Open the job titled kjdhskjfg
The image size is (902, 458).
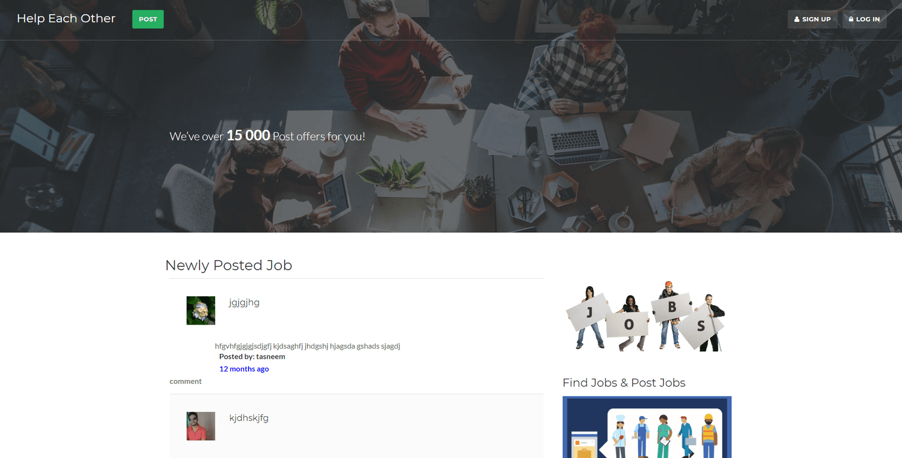(x=249, y=418)
